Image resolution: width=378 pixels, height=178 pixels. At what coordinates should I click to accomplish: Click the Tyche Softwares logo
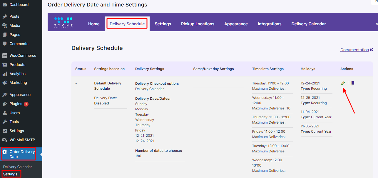point(63,23)
